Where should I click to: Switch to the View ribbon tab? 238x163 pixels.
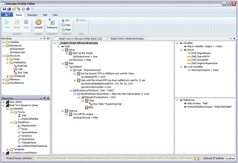[x=55, y=15]
